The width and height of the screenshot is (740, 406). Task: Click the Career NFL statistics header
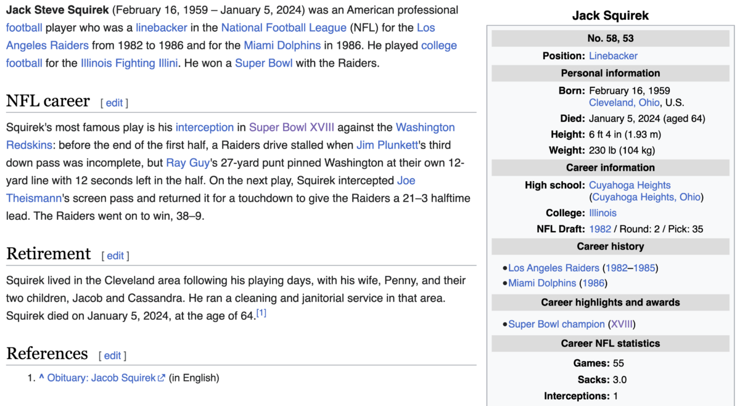click(x=610, y=343)
